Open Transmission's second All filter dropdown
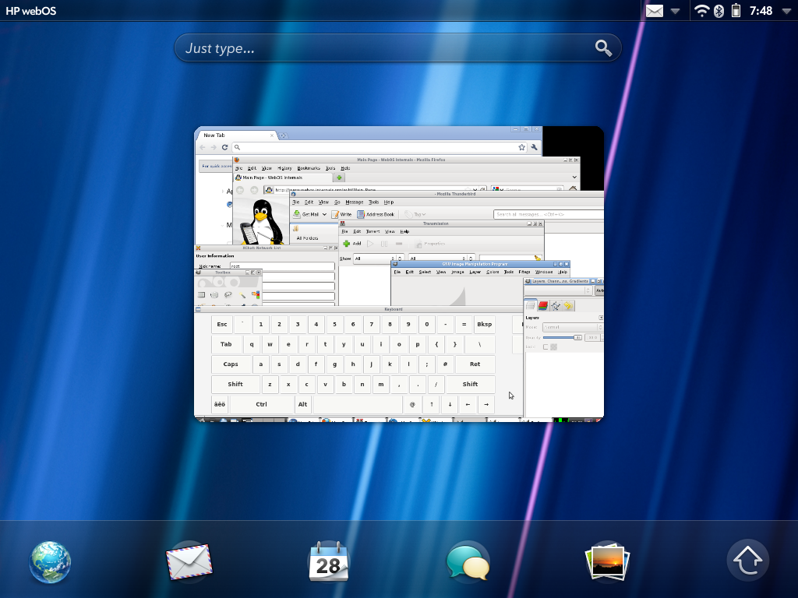Image resolution: width=798 pixels, height=598 pixels. click(443, 259)
